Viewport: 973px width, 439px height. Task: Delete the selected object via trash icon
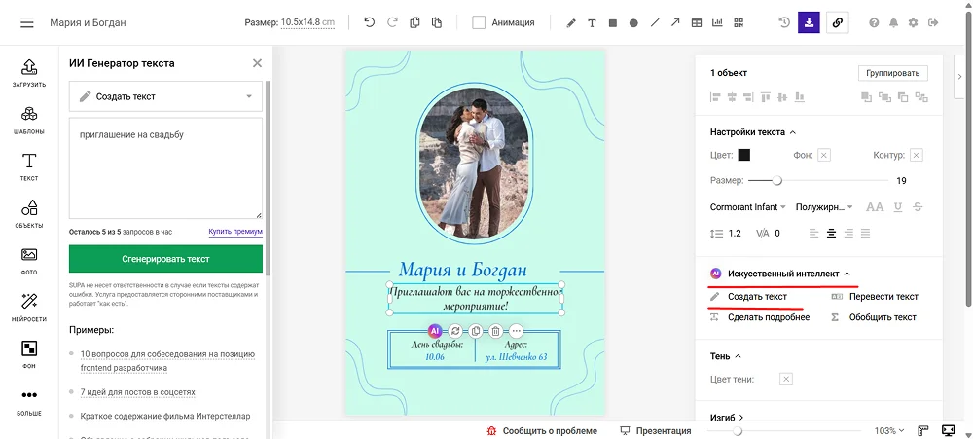coord(495,332)
